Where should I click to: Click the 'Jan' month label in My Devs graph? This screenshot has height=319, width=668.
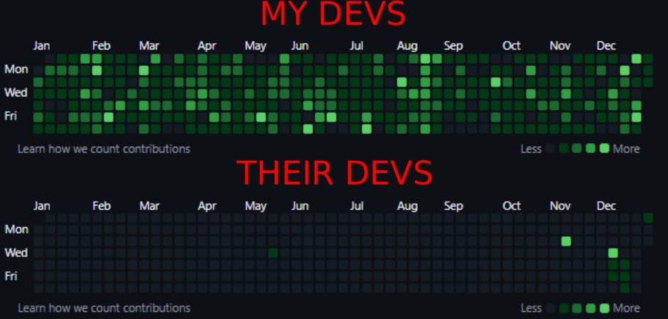point(41,46)
